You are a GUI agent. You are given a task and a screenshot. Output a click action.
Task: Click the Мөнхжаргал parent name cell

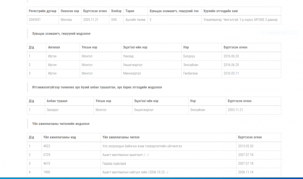[x=132, y=73]
